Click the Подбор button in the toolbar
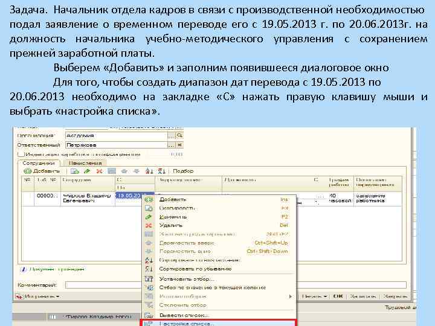This screenshot has height=326, width=435. tap(183, 171)
